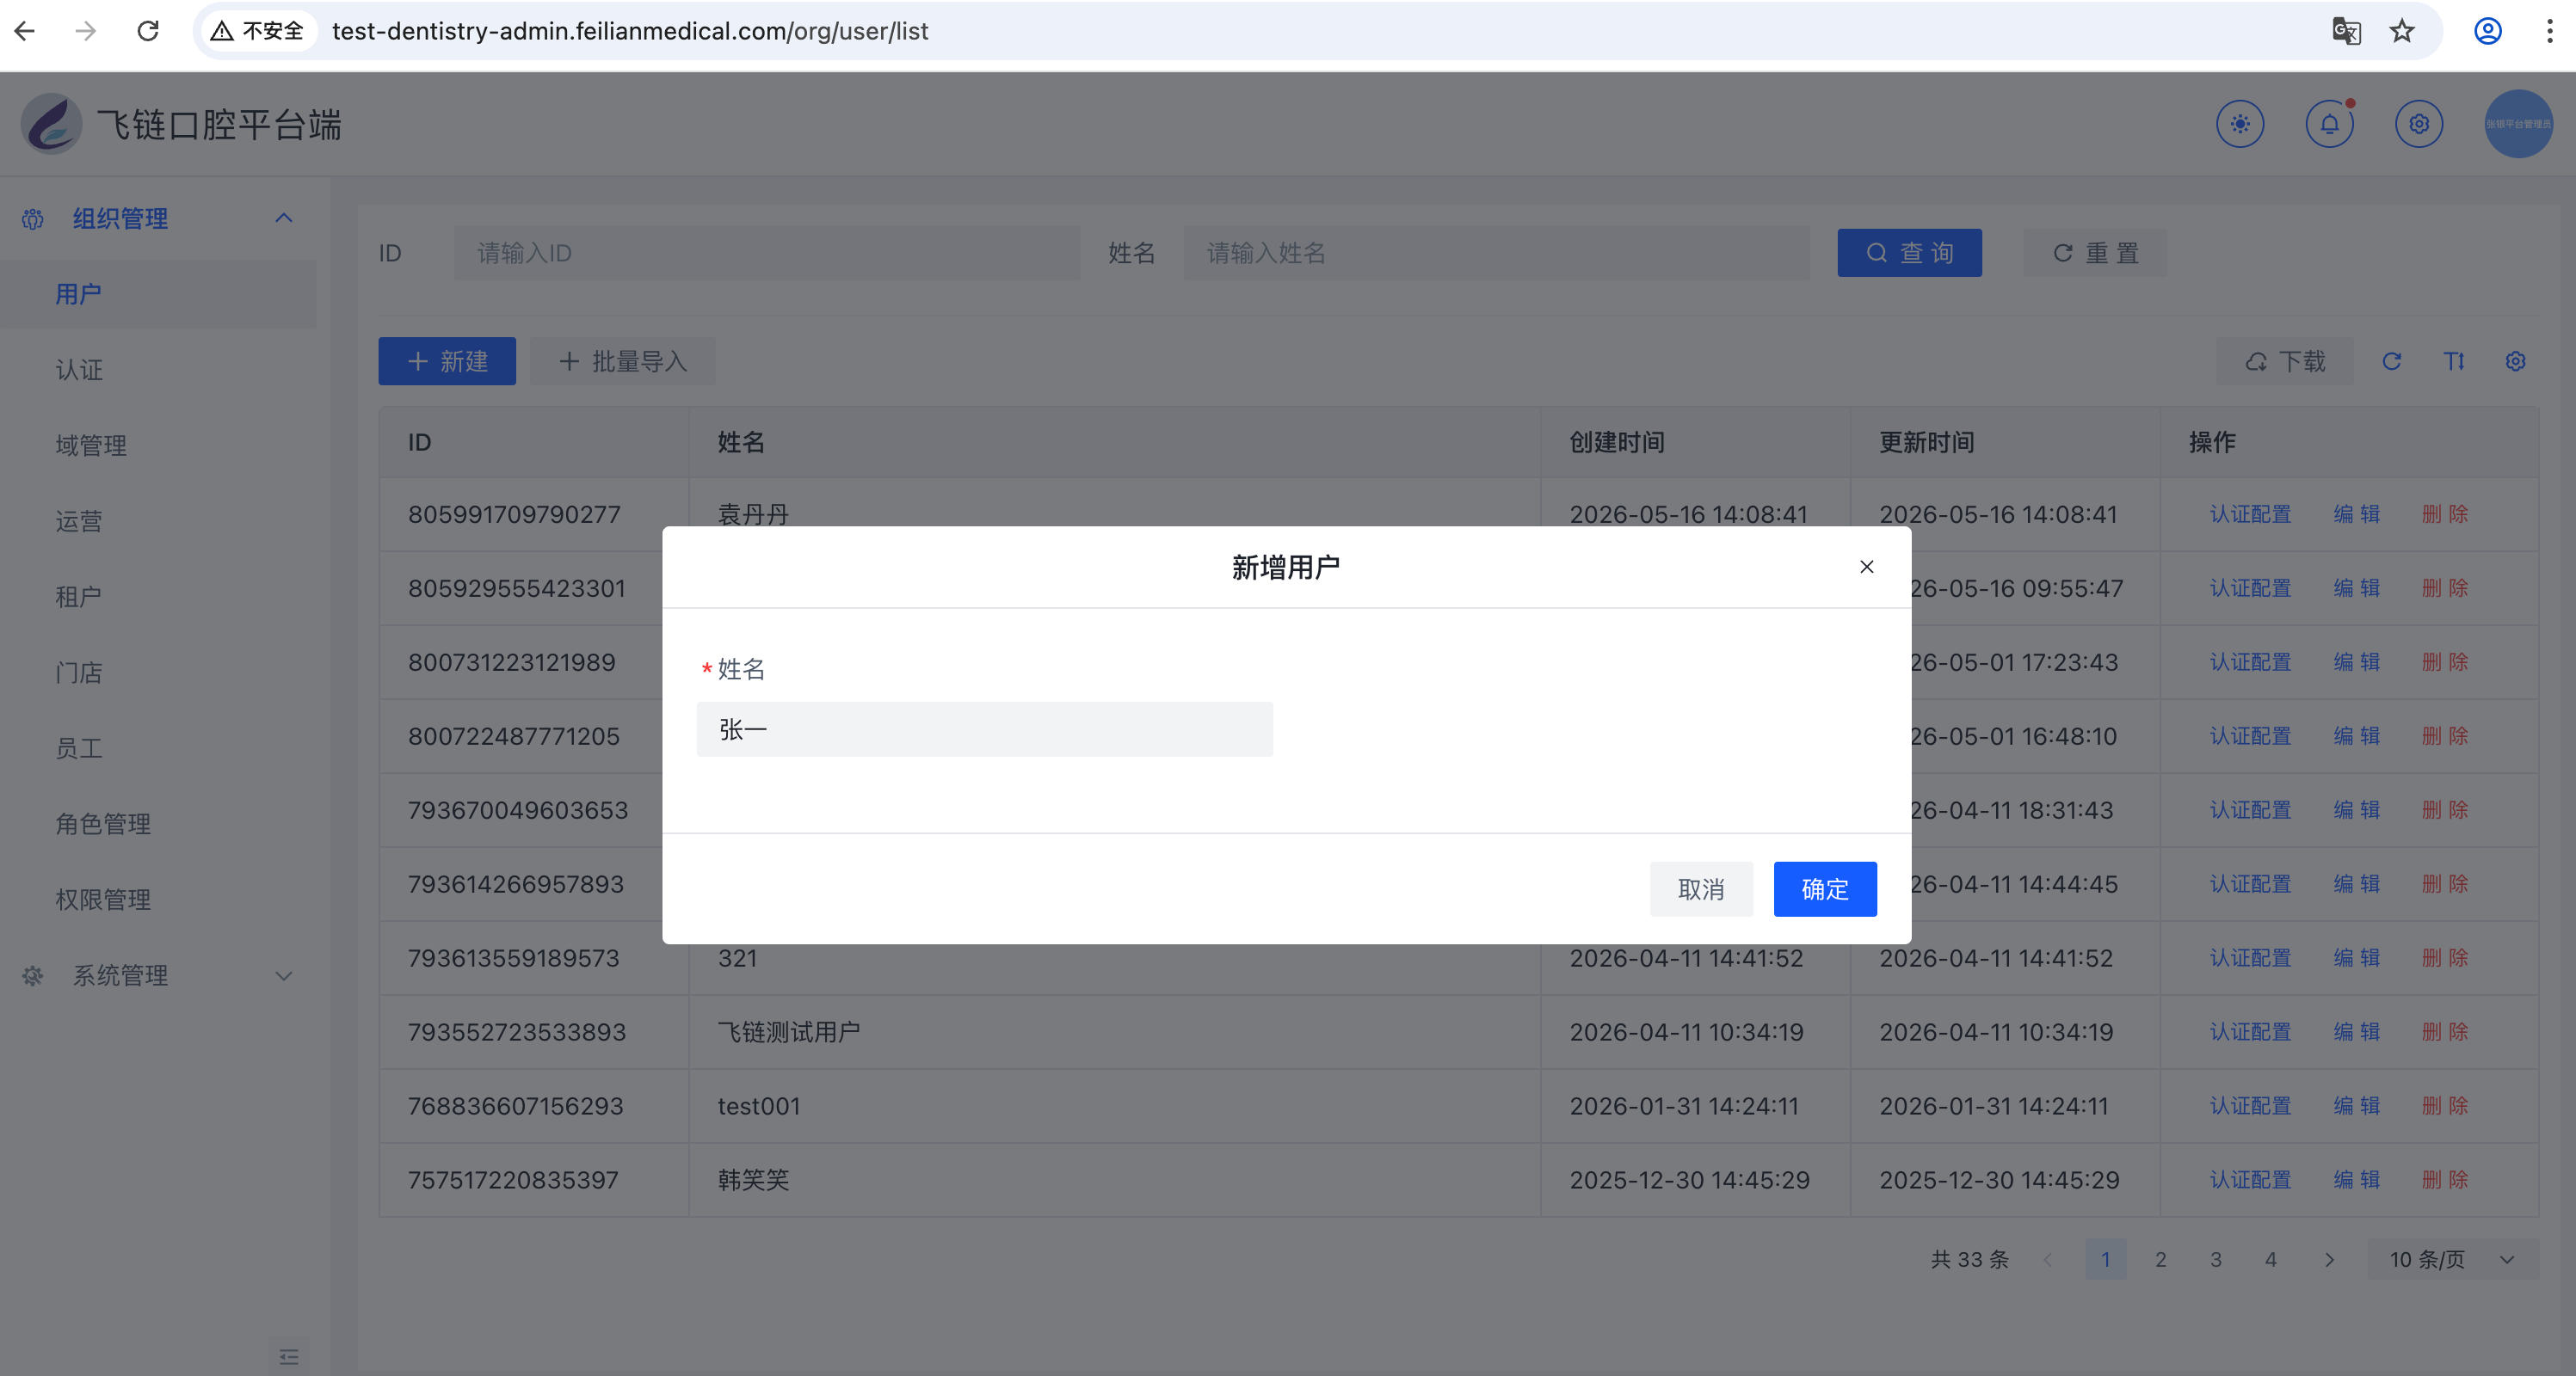Confirm with the 确定 button
The width and height of the screenshot is (2576, 1376).
1824,888
